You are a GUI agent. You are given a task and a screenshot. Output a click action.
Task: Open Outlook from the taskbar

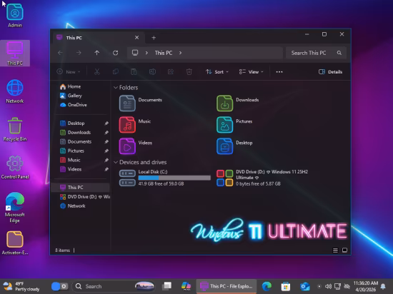click(305, 286)
